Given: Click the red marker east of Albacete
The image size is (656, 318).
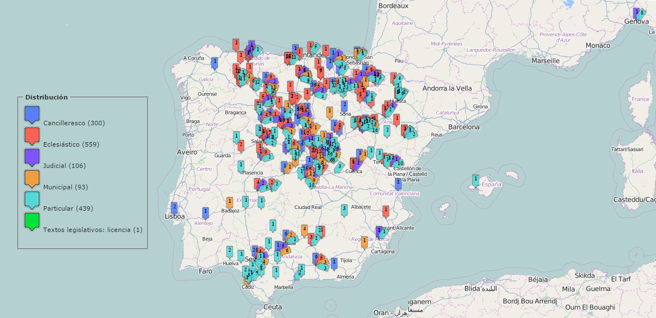Looking at the screenshot, I should [x=386, y=211].
